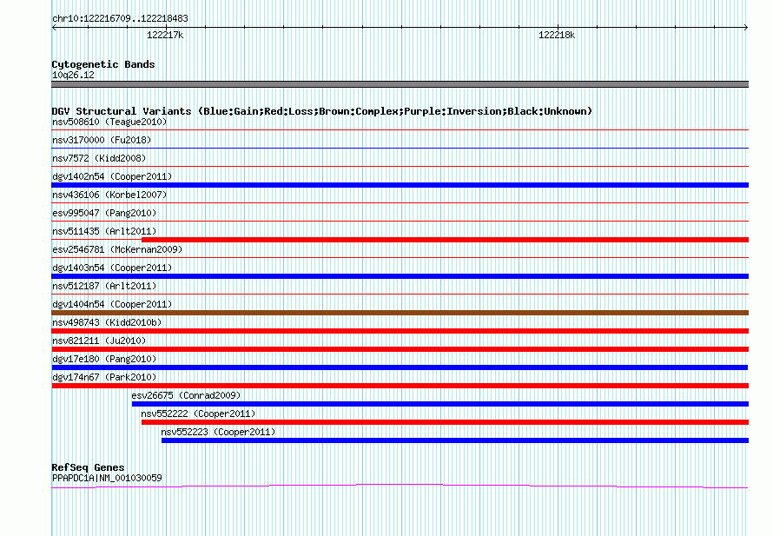The image size is (773, 536).
Task: Open variant dgv1404n54 (Cooper2011) label
Action: [112, 304]
